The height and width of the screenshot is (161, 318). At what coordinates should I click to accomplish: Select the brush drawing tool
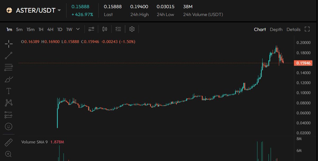[x=9, y=79]
